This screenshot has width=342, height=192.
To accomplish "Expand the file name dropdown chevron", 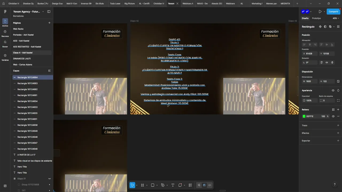I will tap(43, 12).
